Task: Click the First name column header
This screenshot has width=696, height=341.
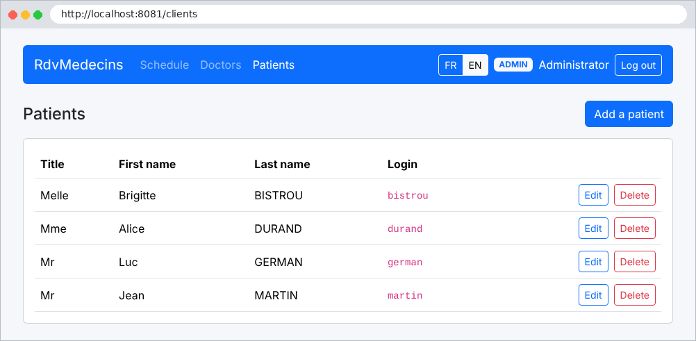Action: (147, 165)
